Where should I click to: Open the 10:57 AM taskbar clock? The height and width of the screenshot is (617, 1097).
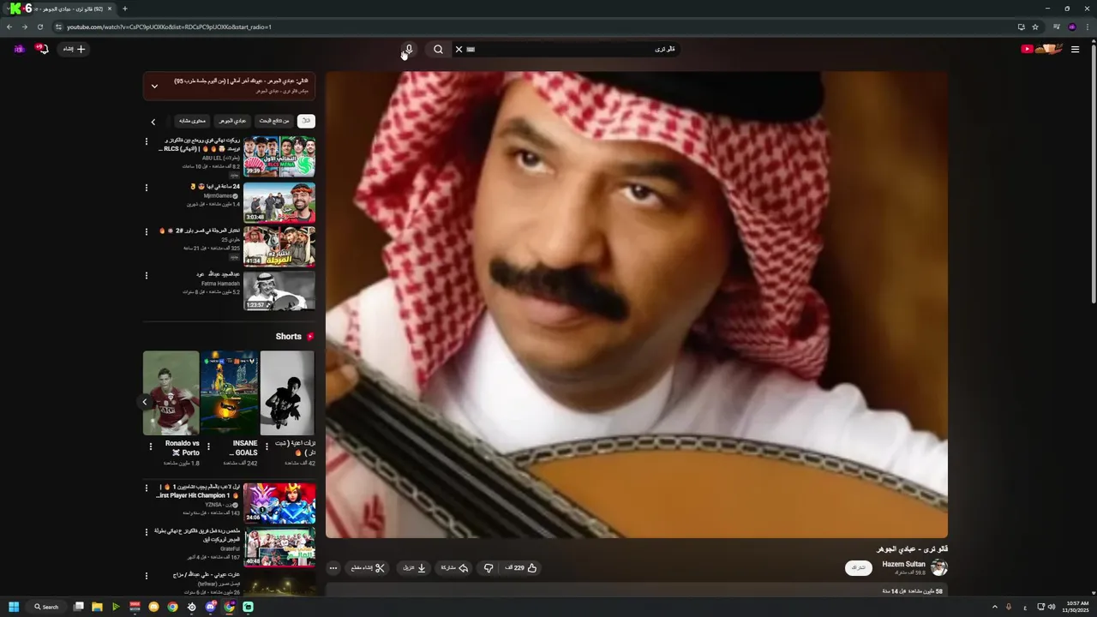point(1076,607)
